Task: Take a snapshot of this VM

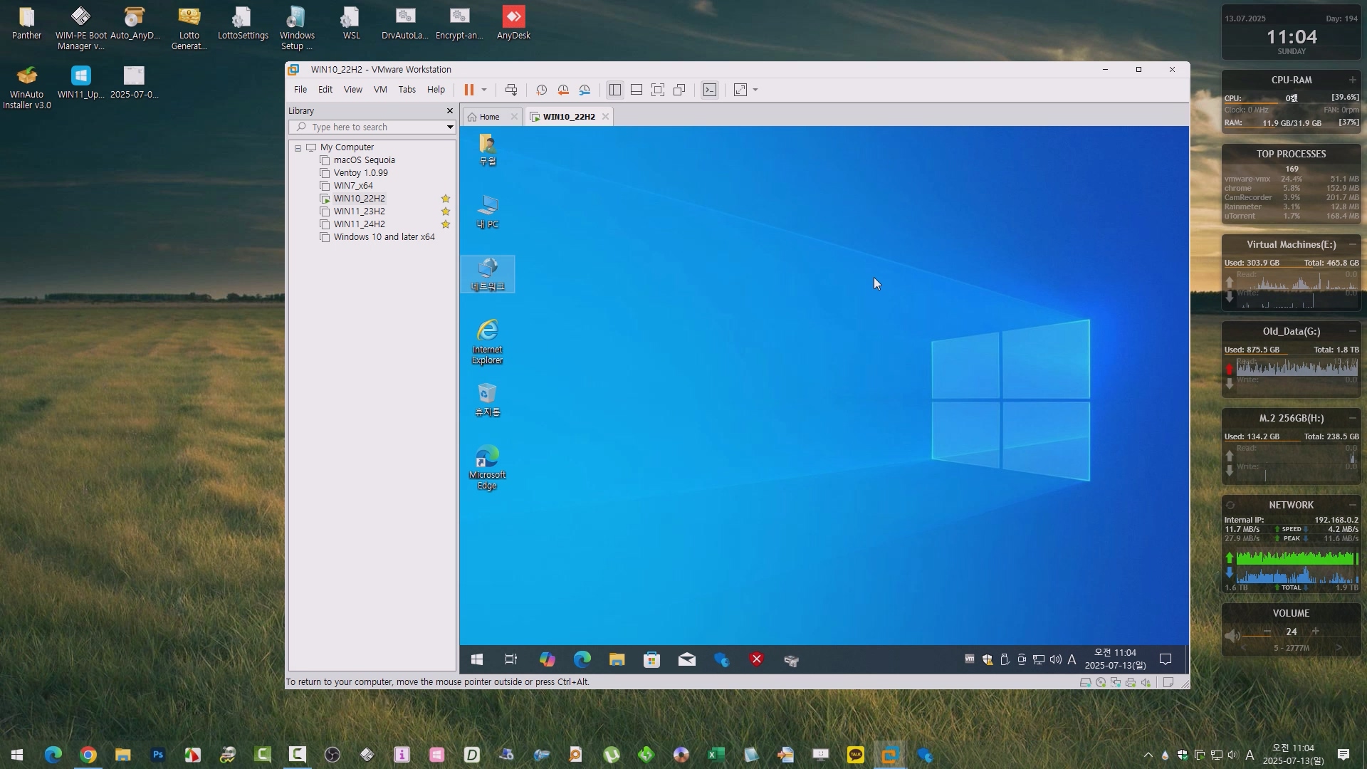Action: click(x=541, y=90)
